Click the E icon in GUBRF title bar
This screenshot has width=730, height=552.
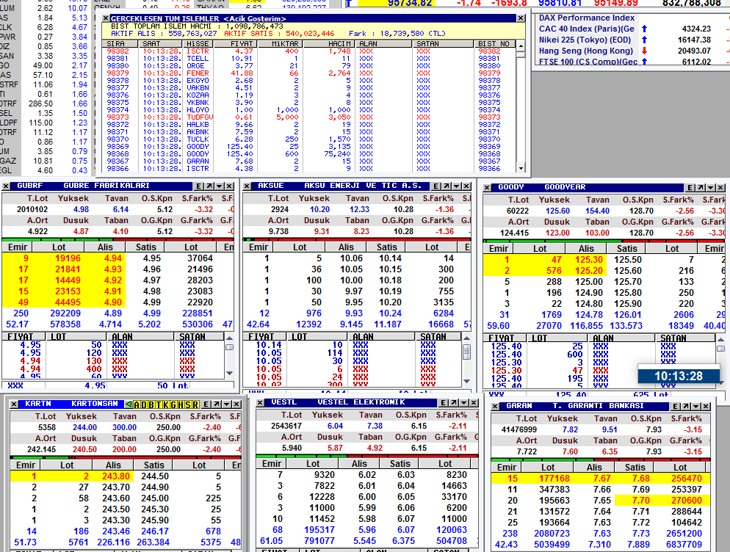[198, 186]
